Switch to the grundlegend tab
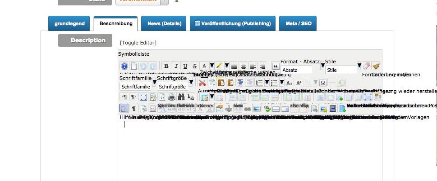437x181 pixels. 69,24
